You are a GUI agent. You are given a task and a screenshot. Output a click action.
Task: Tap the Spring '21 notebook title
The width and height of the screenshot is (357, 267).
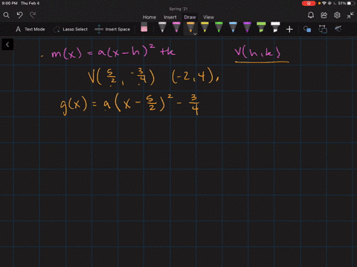(x=178, y=9)
